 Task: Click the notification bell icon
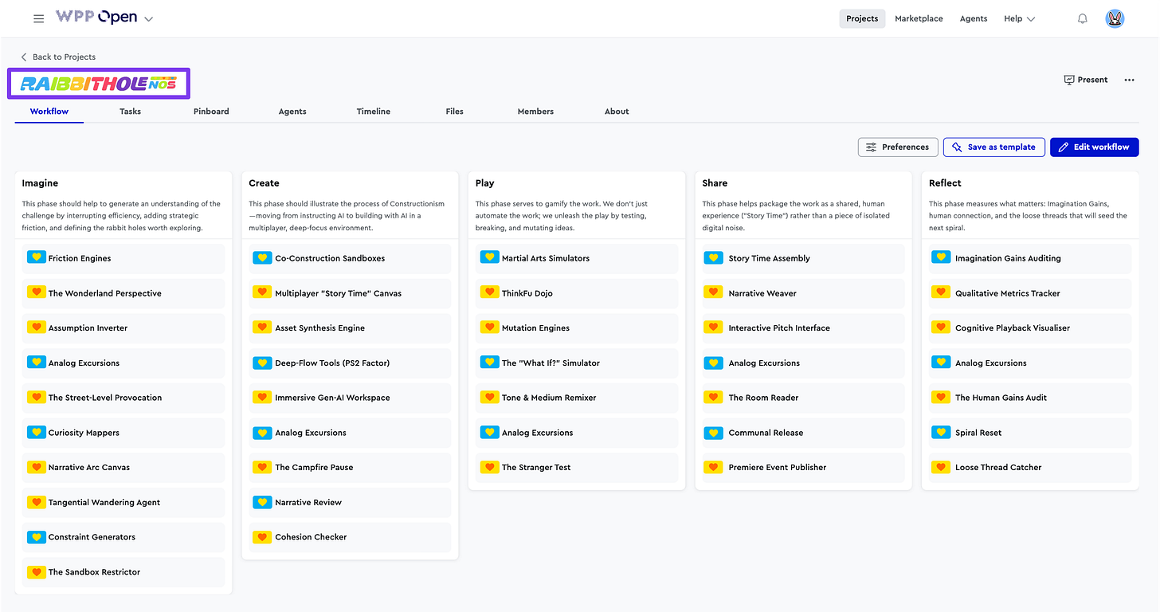(1083, 18)
